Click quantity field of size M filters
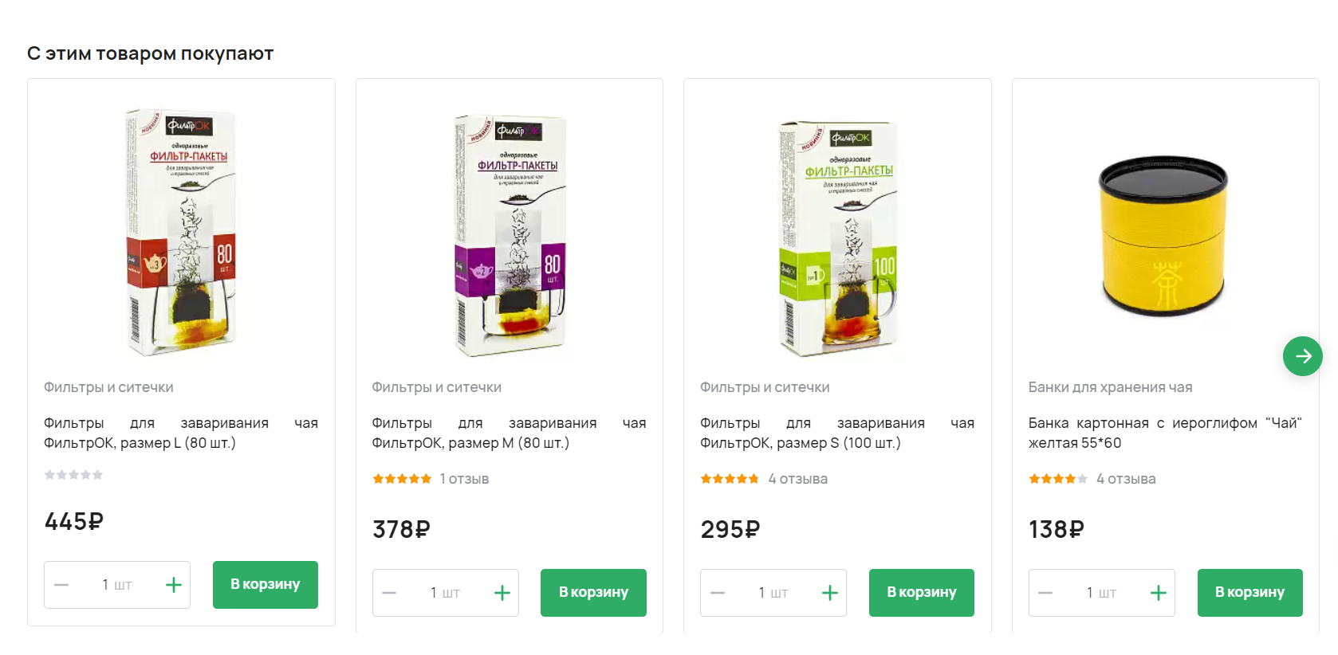The width and height of the screenshot is (1338, 655). 446,593
